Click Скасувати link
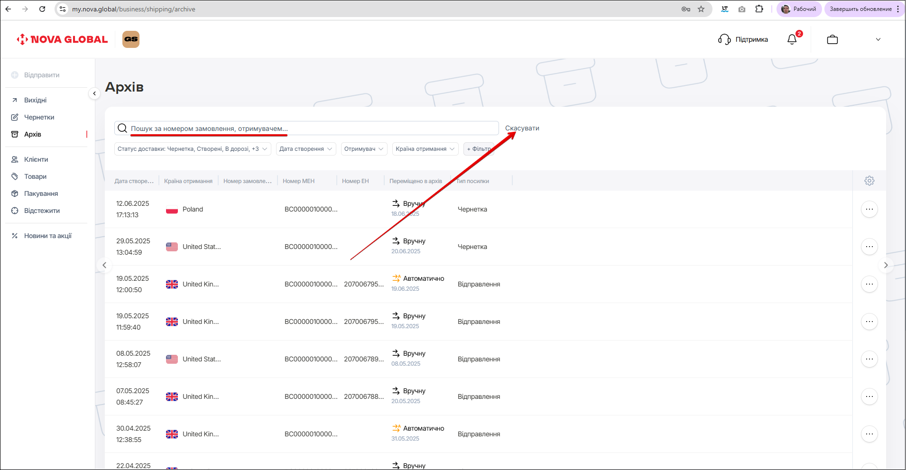The height and width of the screenshot is (470, 906). click(522, 128)
